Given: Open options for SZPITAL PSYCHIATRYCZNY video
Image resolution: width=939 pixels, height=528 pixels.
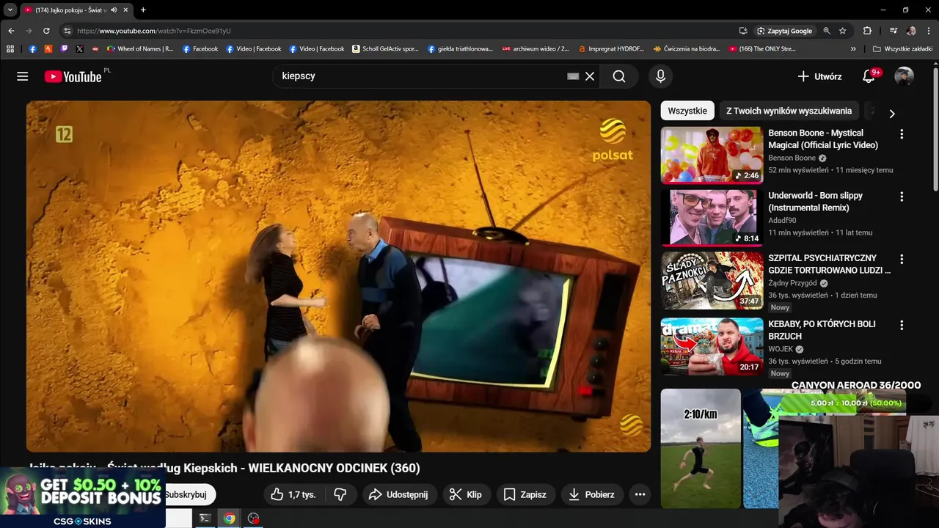Looking at the screenshot, I should click(902, 259).
